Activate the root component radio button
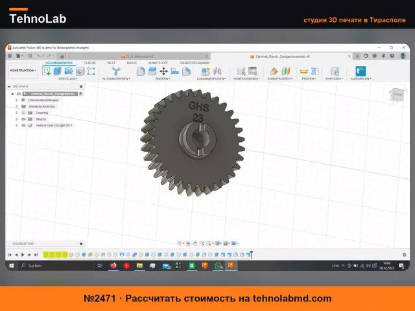415x311 pixels. [x=80, y=93]
